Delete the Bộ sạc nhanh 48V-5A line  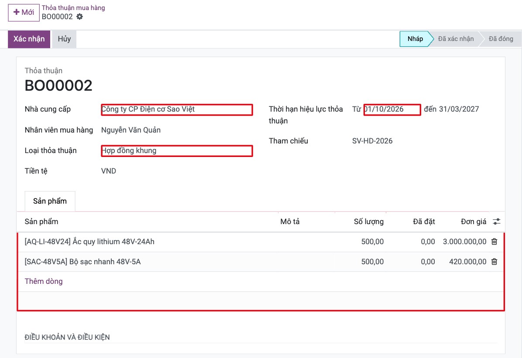coord(494,262)
